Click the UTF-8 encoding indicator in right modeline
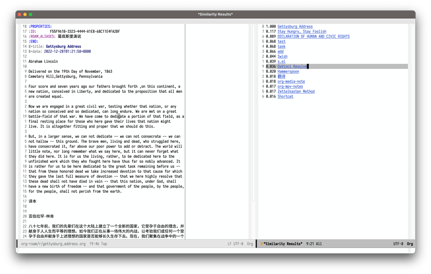Image resolution: width=431 pixels, height=274 pixels. tap(399, 243)
